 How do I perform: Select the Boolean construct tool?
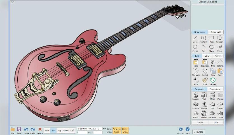click(196, 96)
